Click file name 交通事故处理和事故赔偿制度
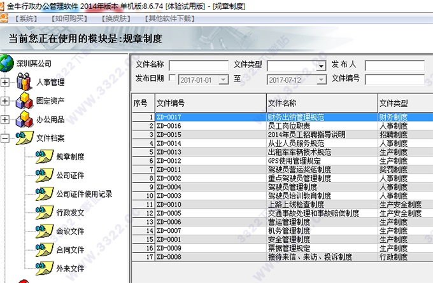433x283 pixels. point(313,213)
